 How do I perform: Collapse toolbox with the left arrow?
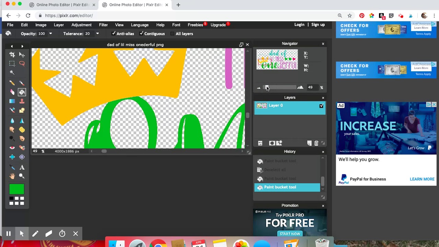12,46
